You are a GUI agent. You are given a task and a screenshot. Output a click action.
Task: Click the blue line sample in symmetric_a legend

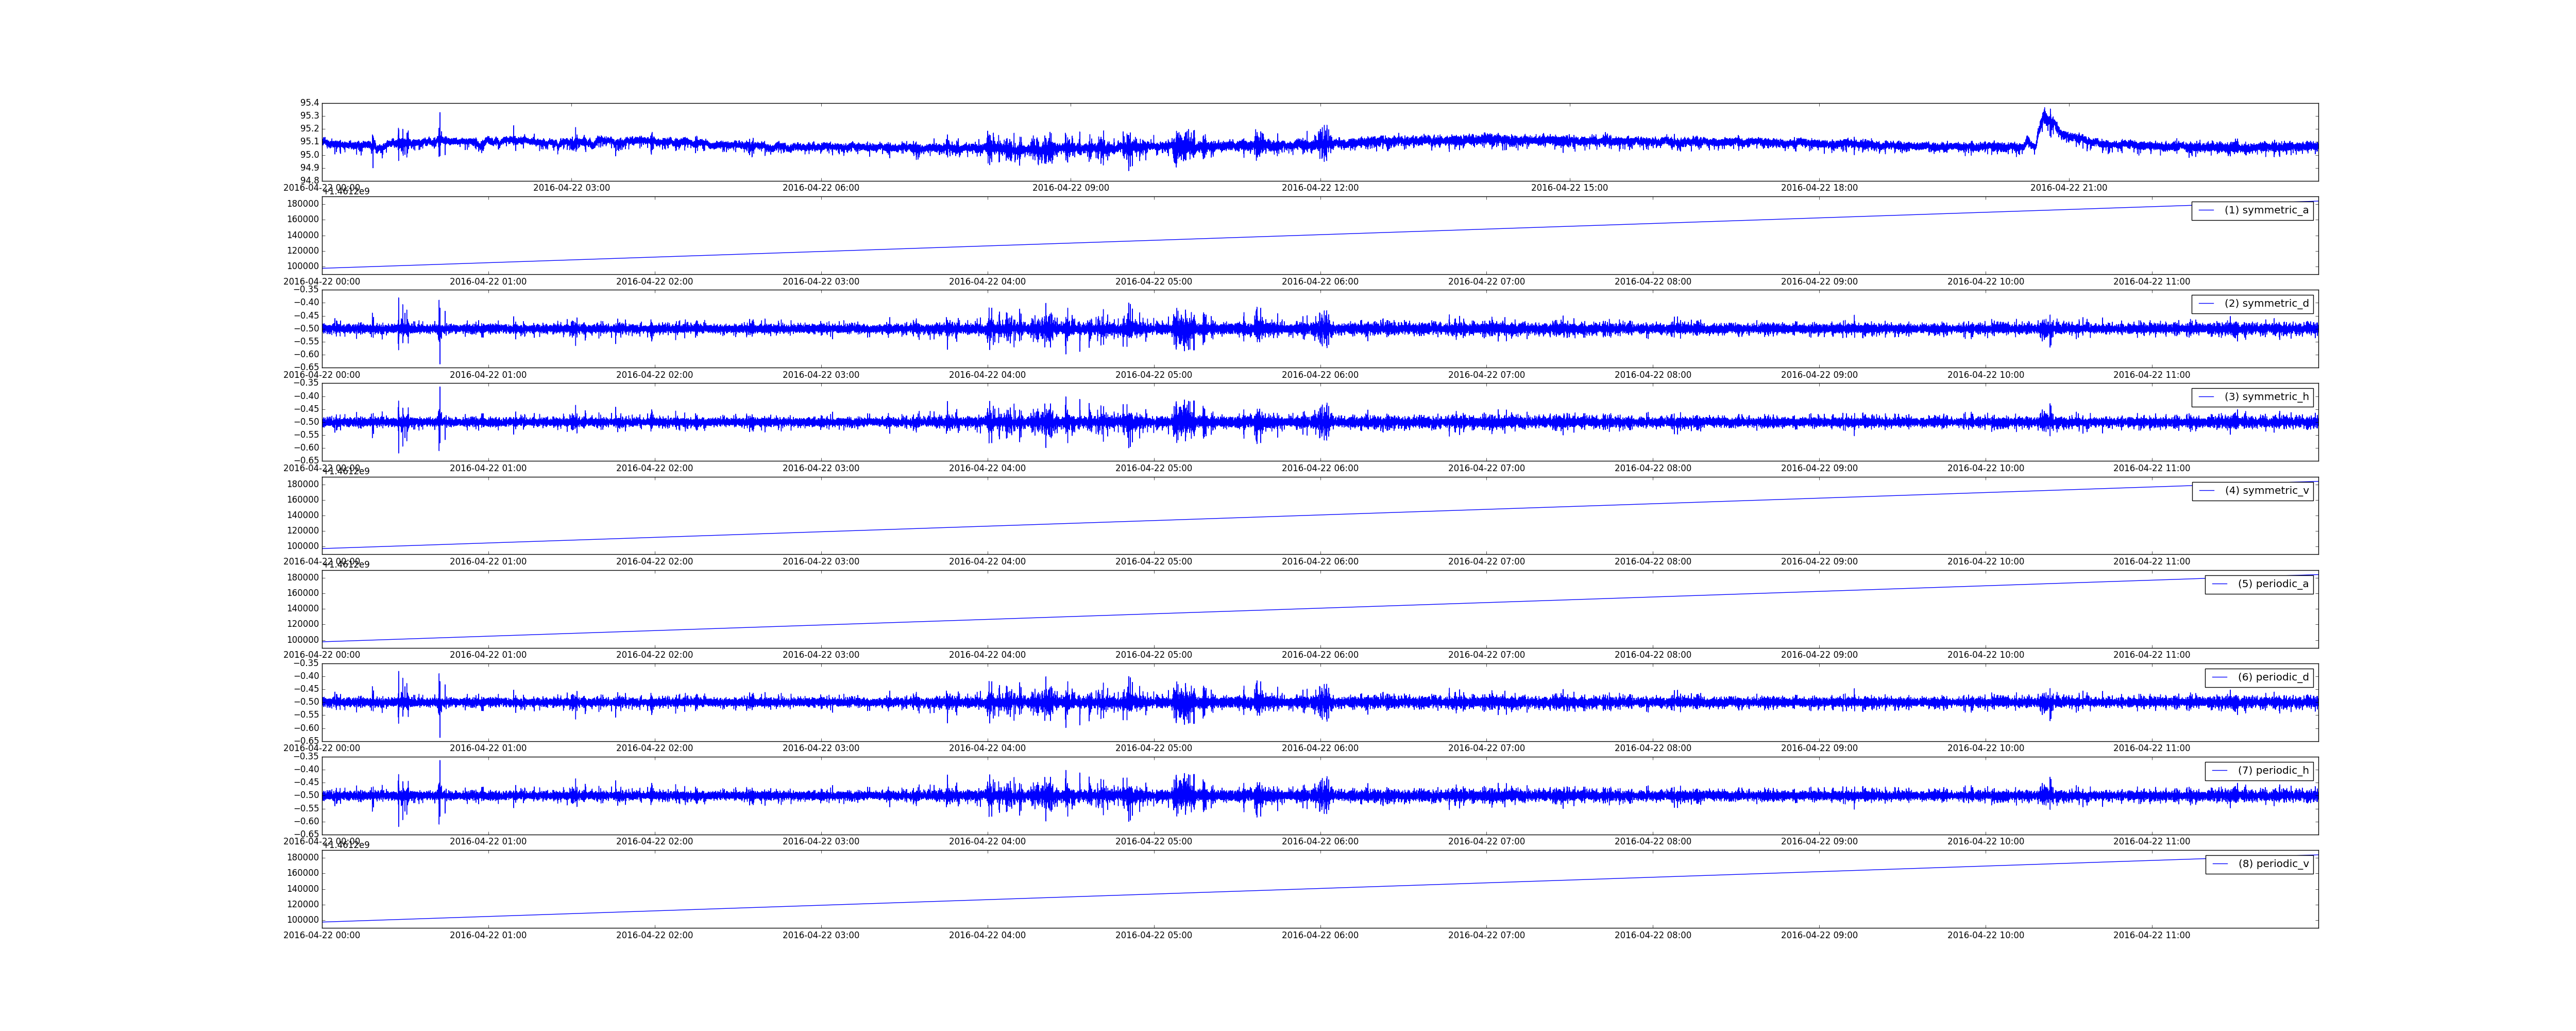[2207, 210]
